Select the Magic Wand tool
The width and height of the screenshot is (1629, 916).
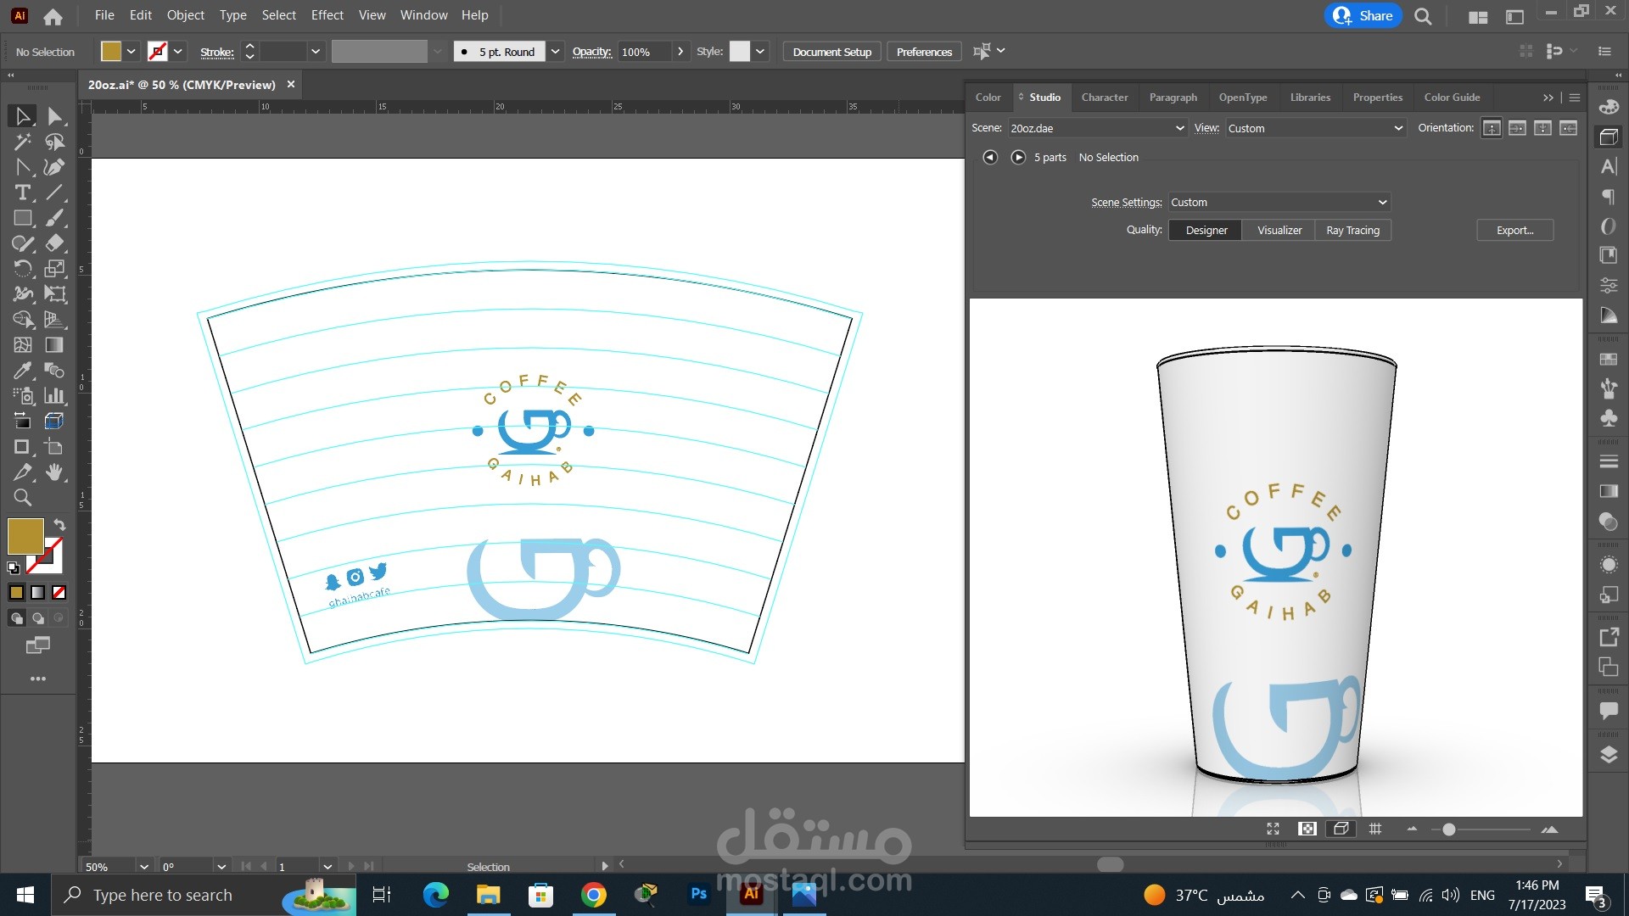click(x=23, y=142)
